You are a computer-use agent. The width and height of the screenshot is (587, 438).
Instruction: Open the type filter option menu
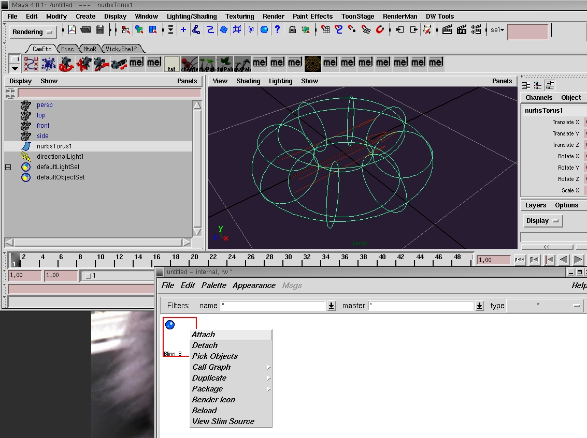pos(545,306)
